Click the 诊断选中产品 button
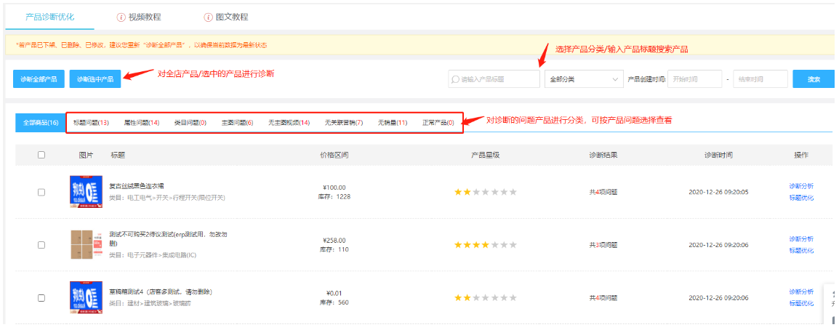Screen dimensions: 839x330 tap(95, 79)
